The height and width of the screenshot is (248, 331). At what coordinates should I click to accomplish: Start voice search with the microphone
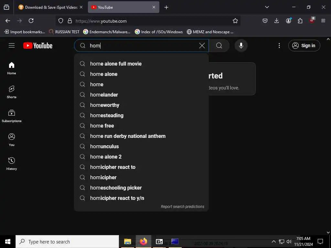(x=241, y=46)
